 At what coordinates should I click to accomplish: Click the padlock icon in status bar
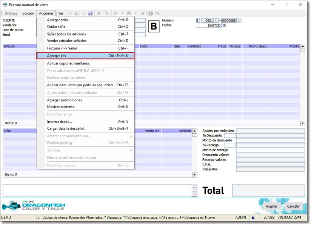(253, 217)
